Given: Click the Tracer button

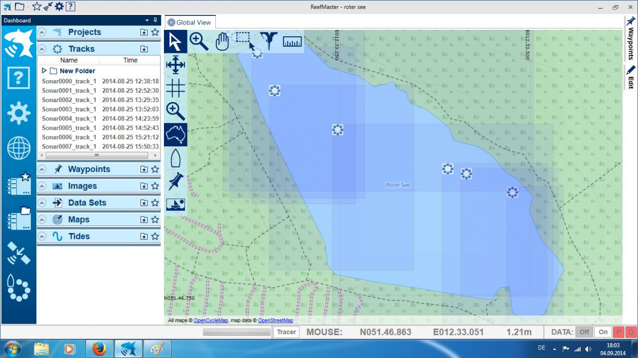Looking at the screenshot, I should click(x=286, y=332).
